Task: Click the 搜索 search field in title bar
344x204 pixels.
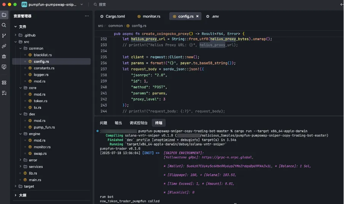Action: [x=102, y=5]
